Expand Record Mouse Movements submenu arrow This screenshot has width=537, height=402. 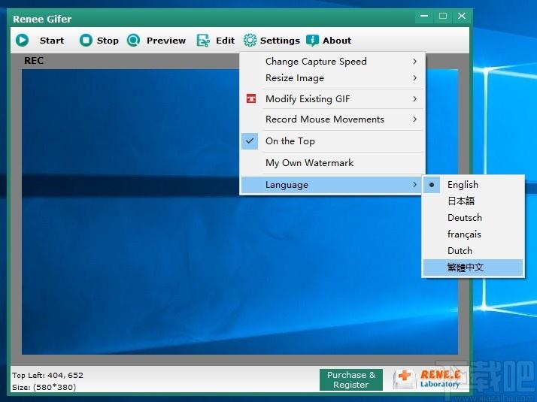414,119
